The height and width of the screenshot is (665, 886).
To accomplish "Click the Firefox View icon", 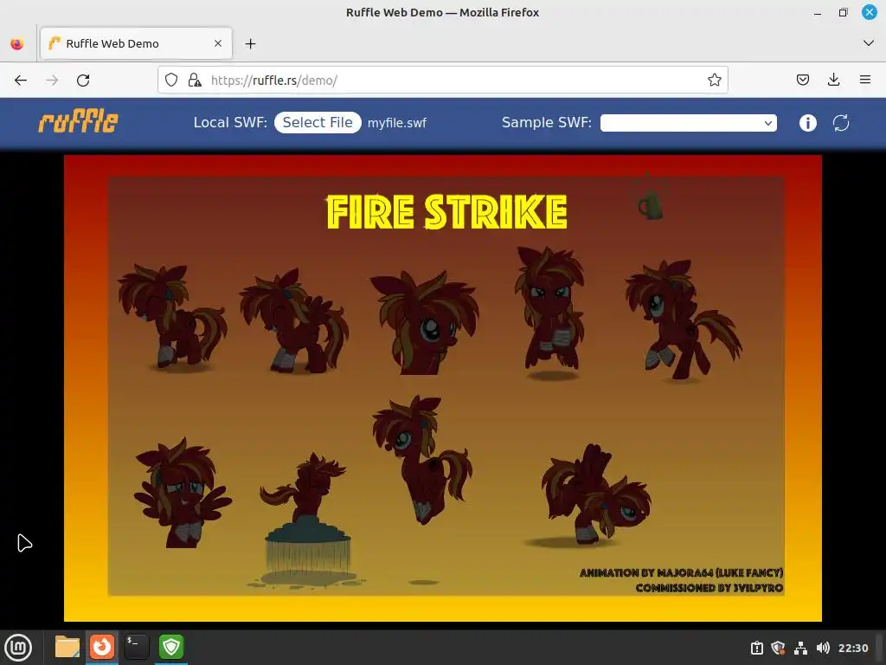I will click(x=17, y=43).
